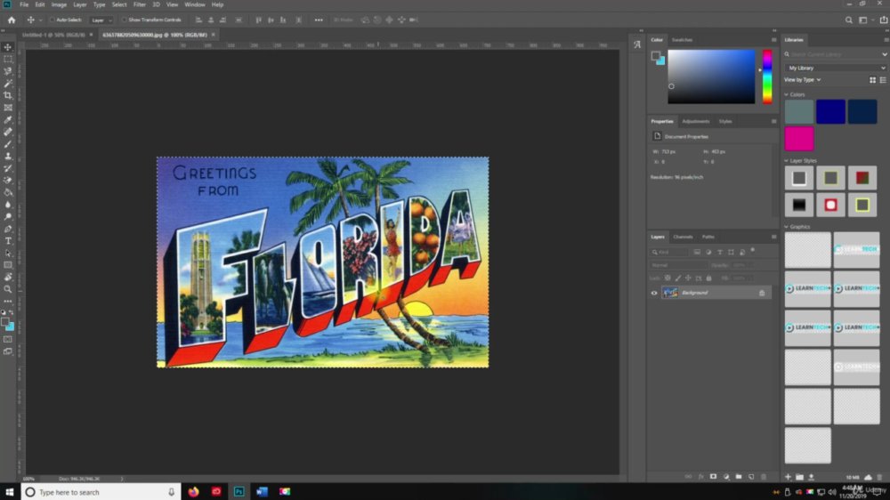Open the Color panel menu
This screenshot has height=500, width=890.
tap(773, 40)
